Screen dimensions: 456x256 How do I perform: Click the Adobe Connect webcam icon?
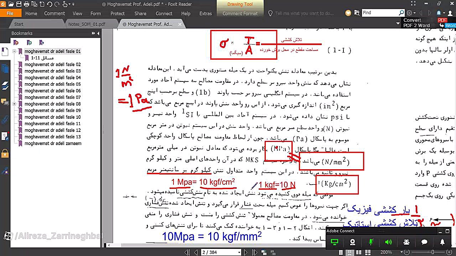352,242
